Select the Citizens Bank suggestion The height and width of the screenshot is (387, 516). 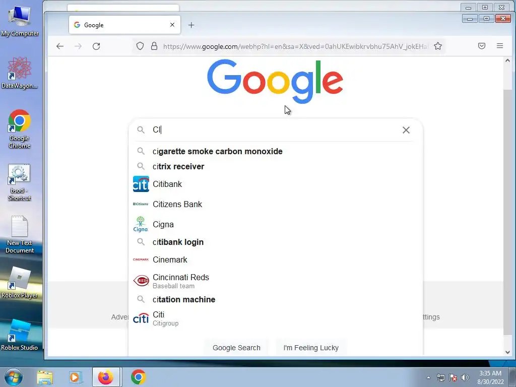click(276, 204)
